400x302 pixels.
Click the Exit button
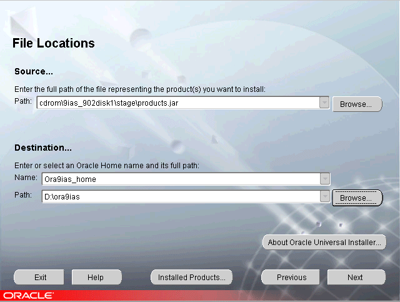tap(39, 277)
